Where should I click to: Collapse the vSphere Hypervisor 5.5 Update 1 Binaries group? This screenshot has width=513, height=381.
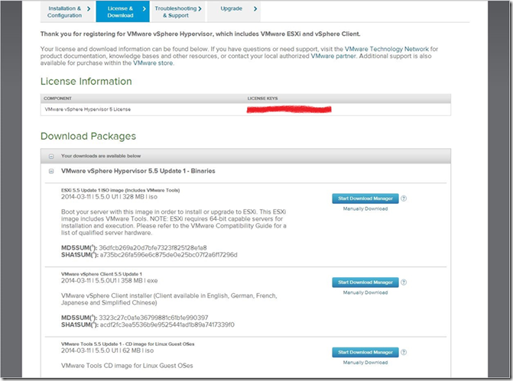click(x=51, y=171)
